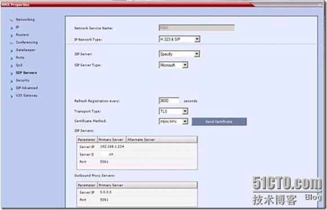Click the Primary Server header in Outbound Proxy table
Viewport: 327px width, 210px height.
coord(147,185)
